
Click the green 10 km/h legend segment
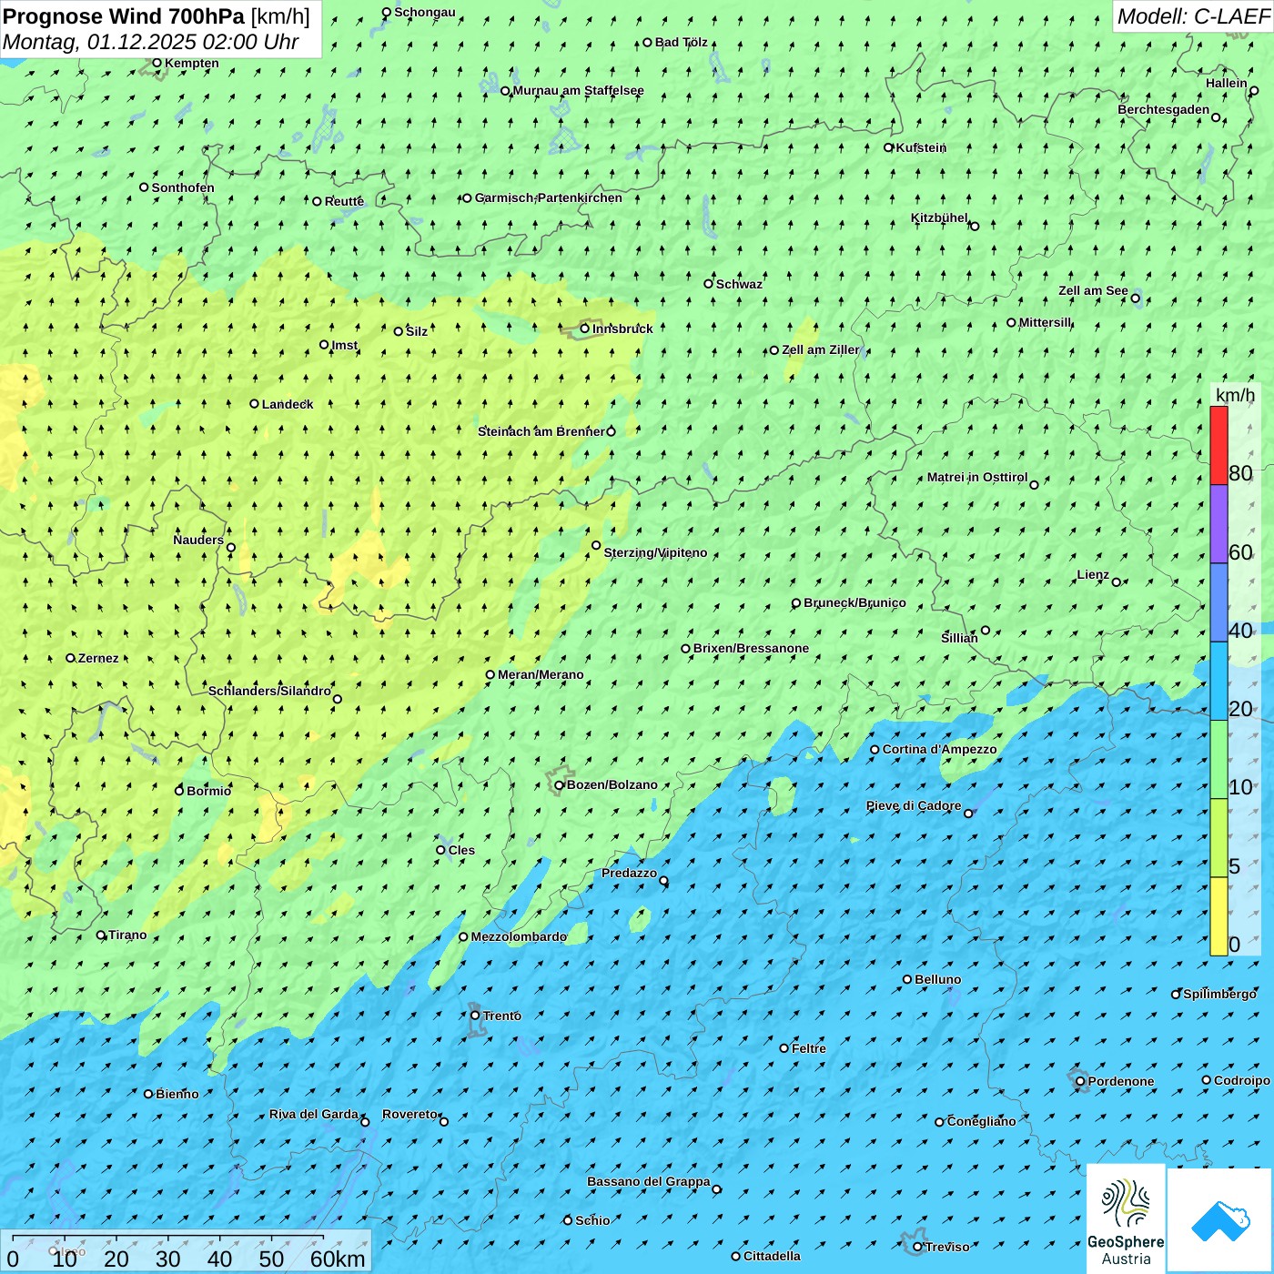(x=1218, y=760)
